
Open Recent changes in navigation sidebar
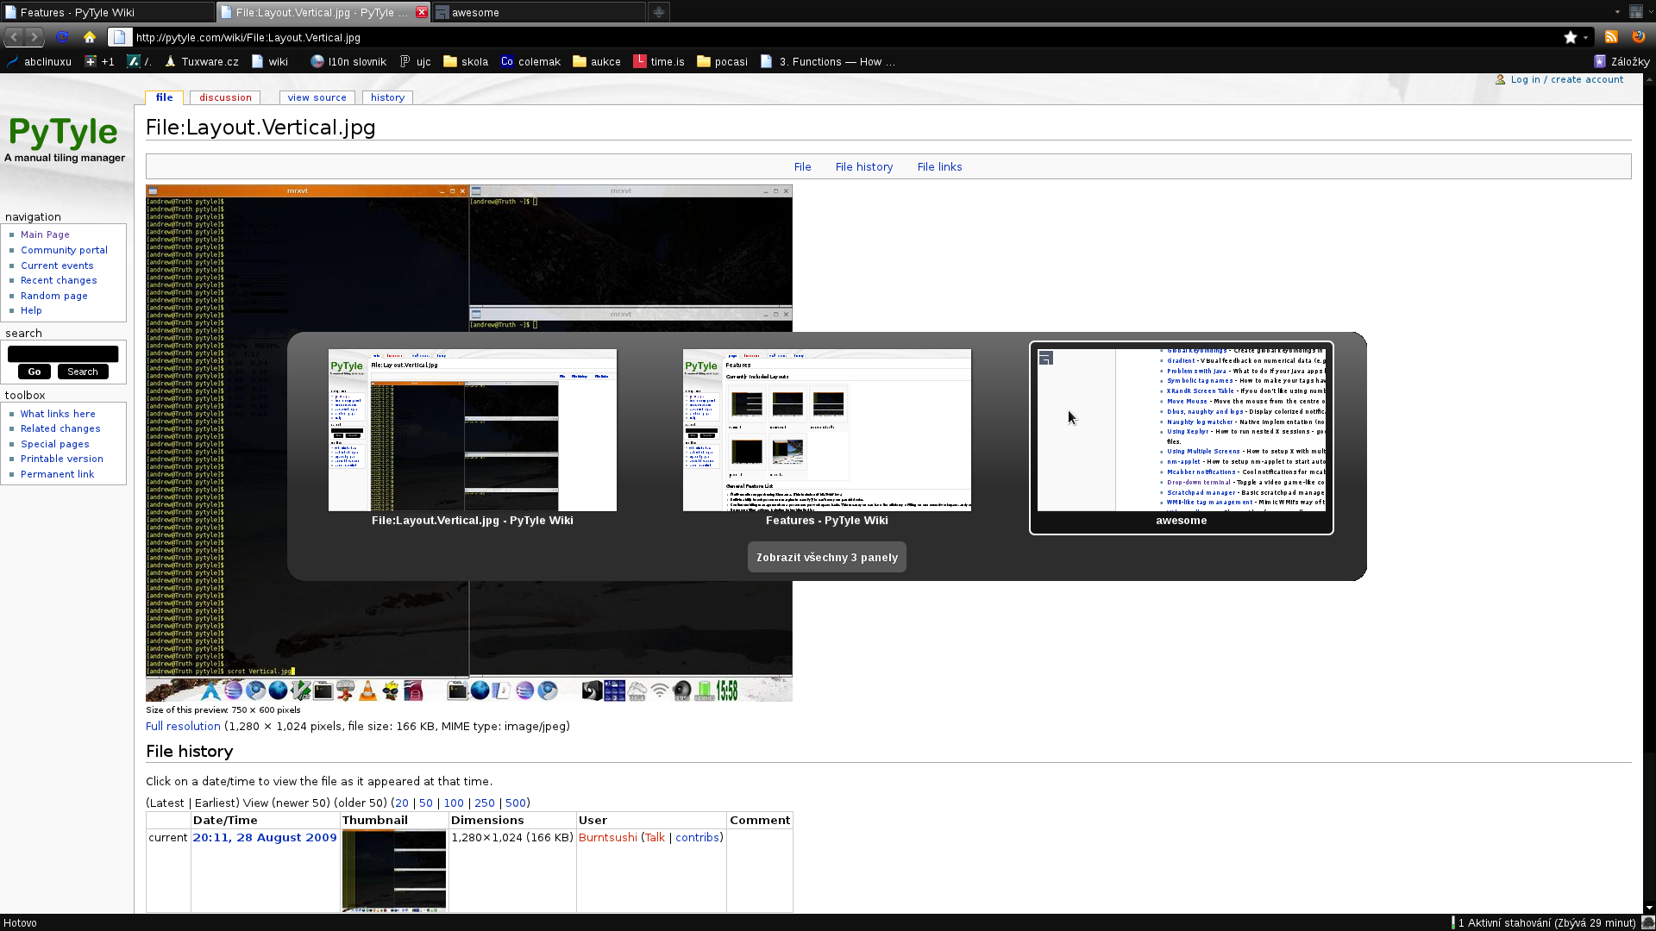click(59, 280)
